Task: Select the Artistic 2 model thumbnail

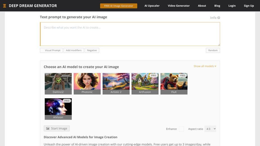Action: [116, 84]
